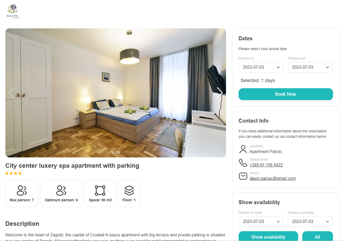
Task: Click the Space square-meter icon
Action: (x=100, y=190)
